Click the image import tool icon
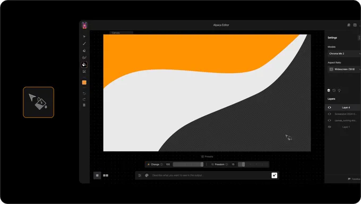The image size is (361, 204). pos(84,72)
